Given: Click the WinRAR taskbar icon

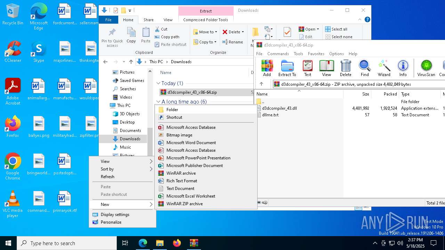Looking at the screenshot, I should (194, 243).
